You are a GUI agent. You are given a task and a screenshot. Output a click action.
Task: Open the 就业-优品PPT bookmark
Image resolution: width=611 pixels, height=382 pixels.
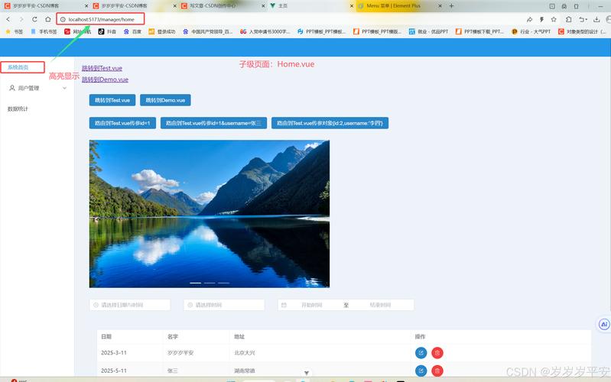click(x=428, y=31)
